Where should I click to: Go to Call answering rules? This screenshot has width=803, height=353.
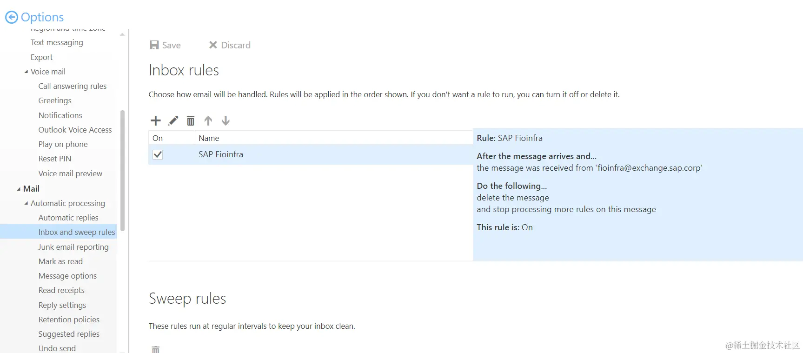point(73,86)
